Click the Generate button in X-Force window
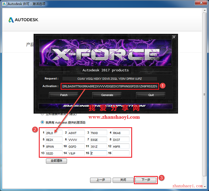Viewport: 209px width, 191px height. point(107,95)
